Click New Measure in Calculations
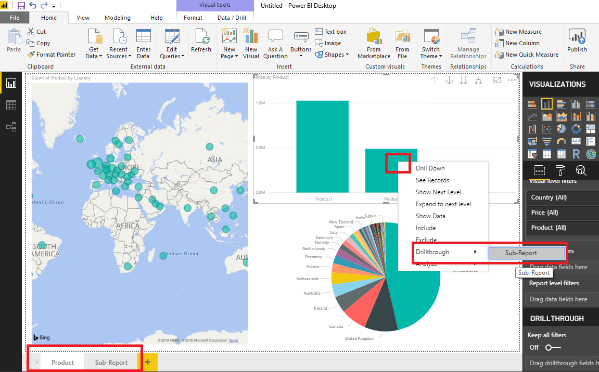599x372 pixels. point(518,32)
